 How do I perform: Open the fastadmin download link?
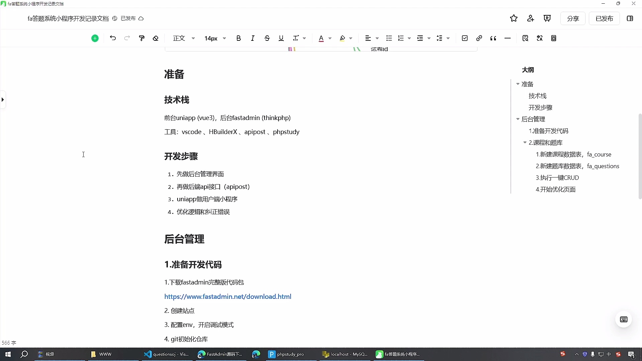[x=228, y=296]
